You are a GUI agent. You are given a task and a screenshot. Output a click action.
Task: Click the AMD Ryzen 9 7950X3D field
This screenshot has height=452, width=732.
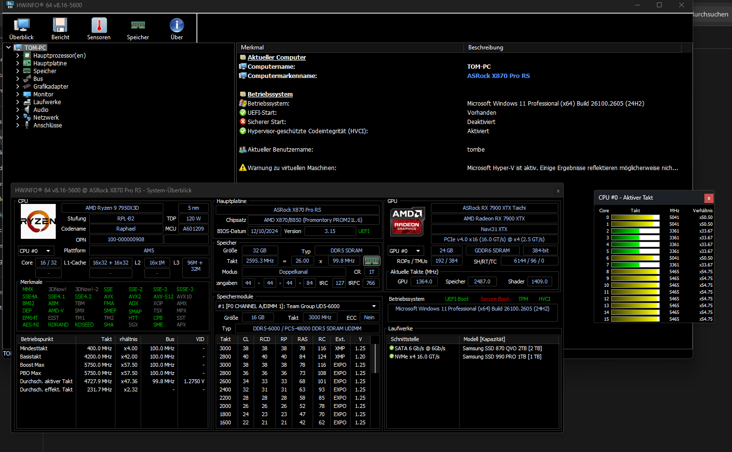[x=112, y=208]
